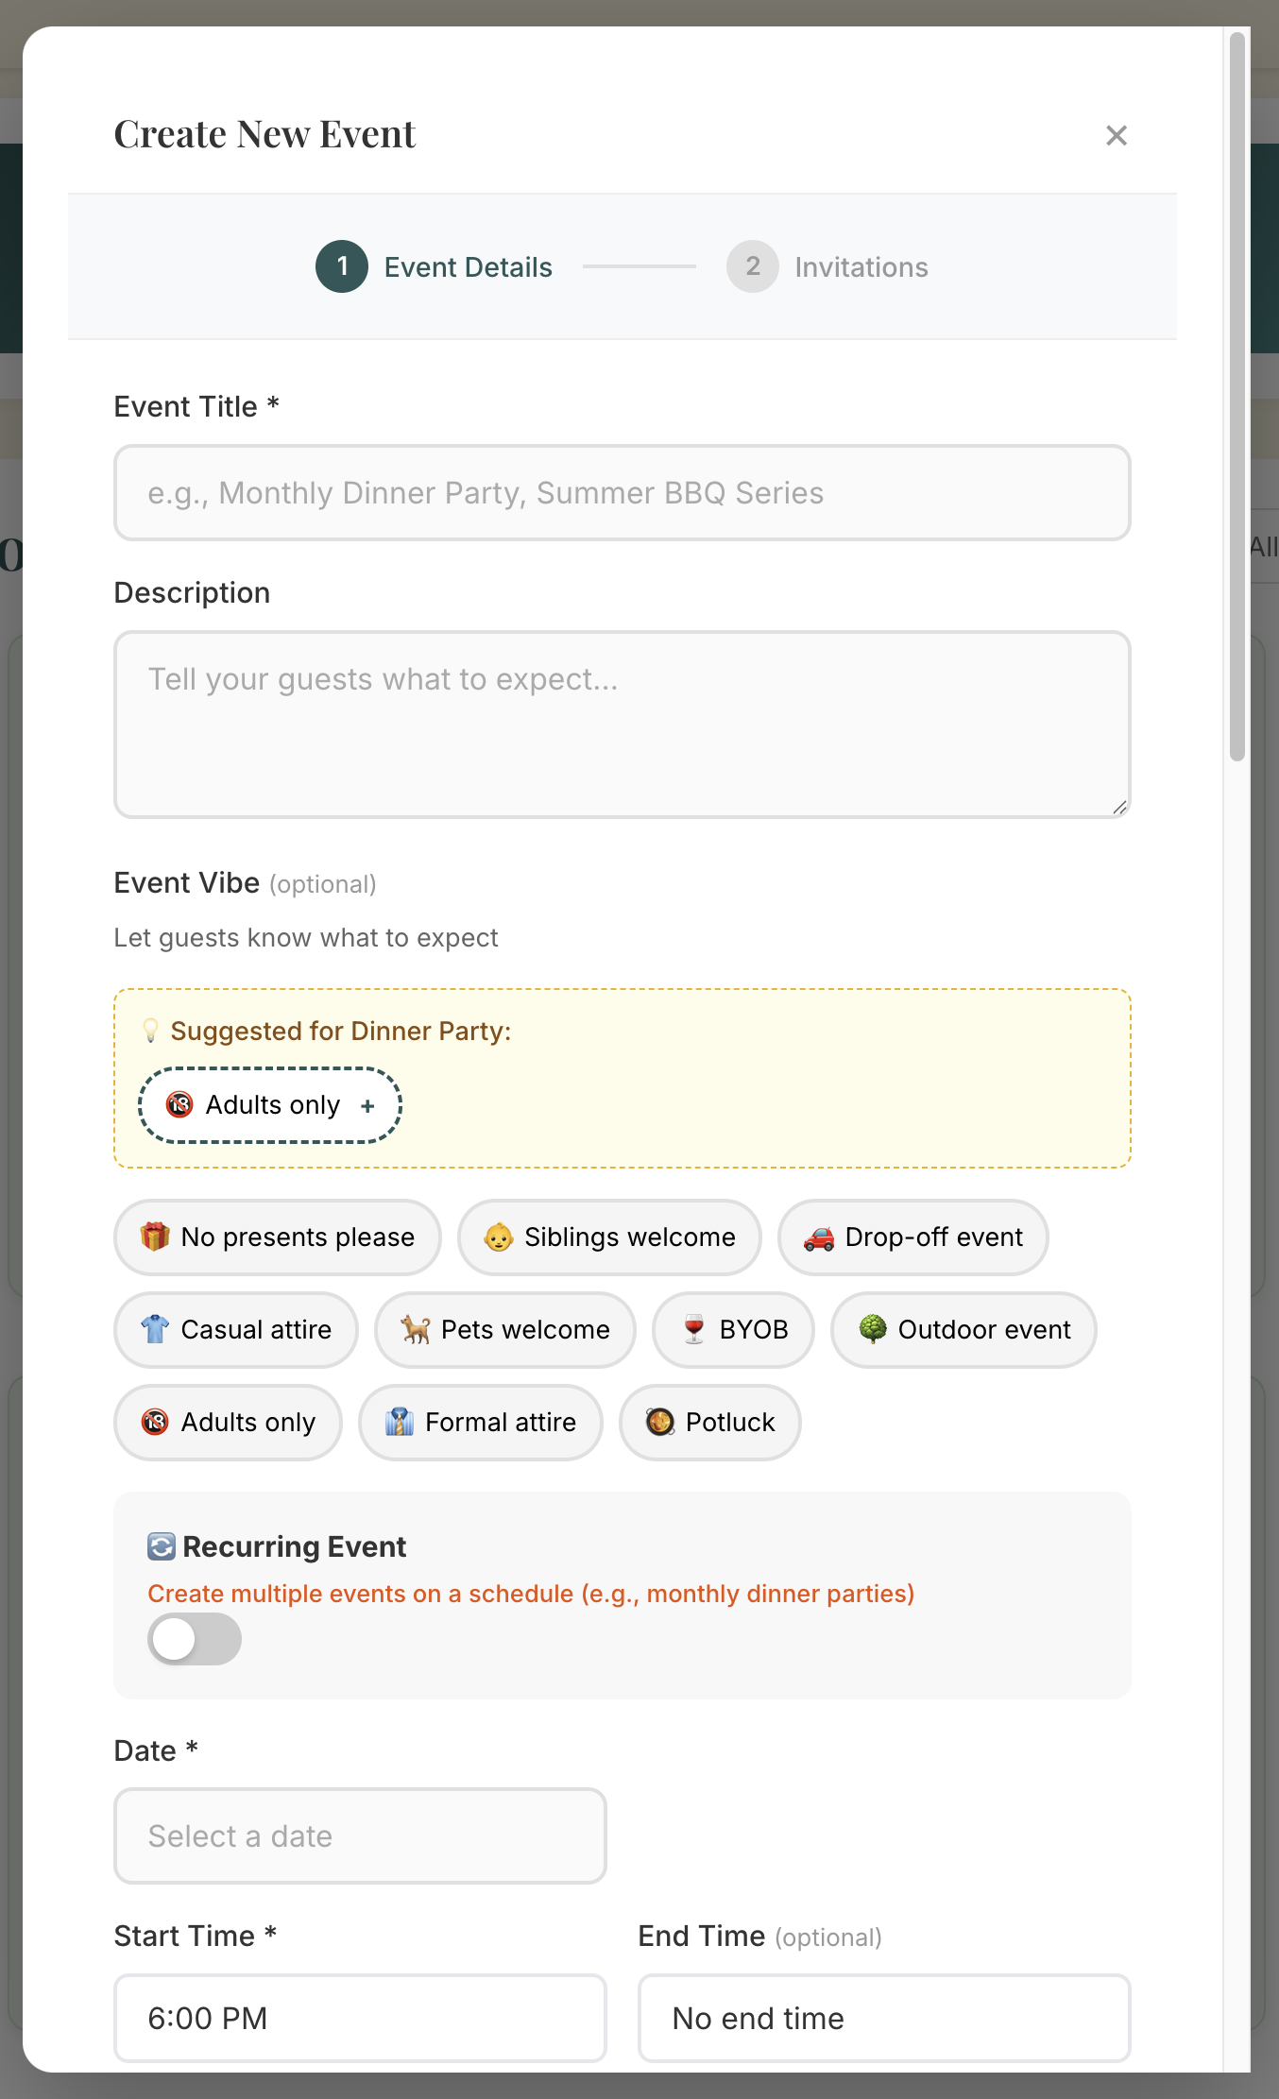Select the Event Details step
1279x2099 pixels.
pyautogui.click(x=435, y=267)
